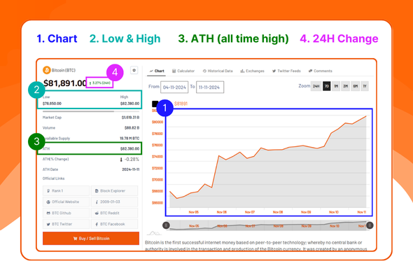Click the Volume value $88.82 B
This screenshot has width=413, height=280.
132,128
